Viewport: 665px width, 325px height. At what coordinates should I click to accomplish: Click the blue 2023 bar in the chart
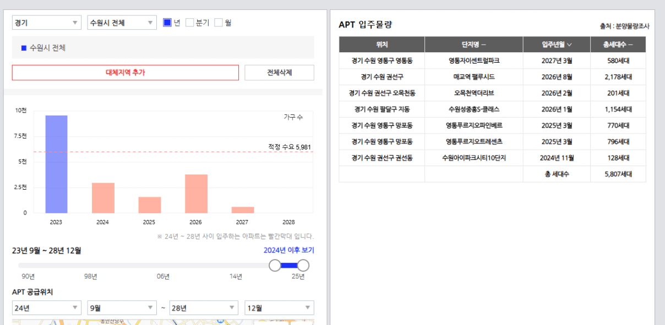(x=56, y=164)
